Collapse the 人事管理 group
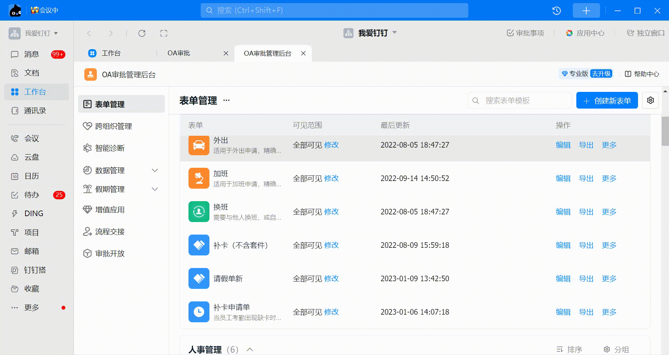 [250, 349]
